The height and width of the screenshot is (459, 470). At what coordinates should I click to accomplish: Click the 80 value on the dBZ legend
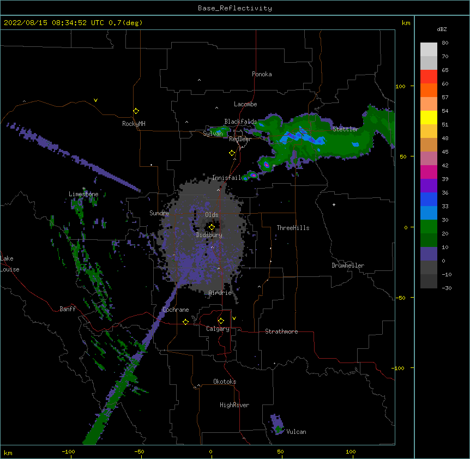pos(445,43)
